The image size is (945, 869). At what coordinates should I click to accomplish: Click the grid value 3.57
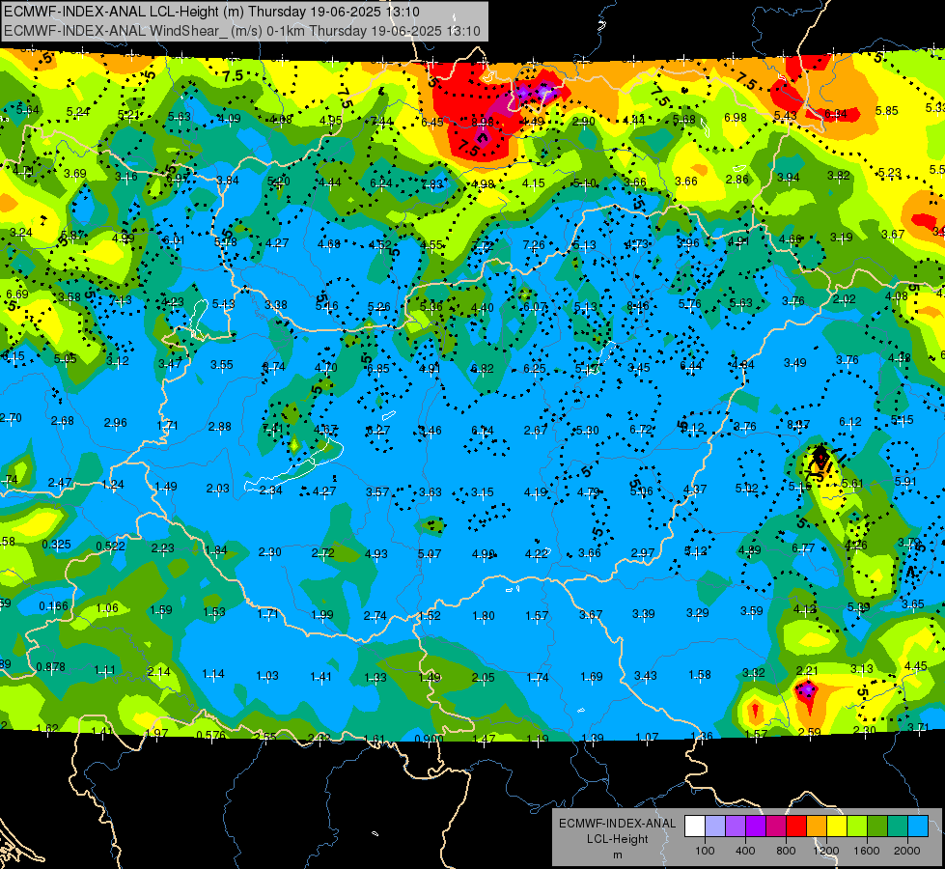(377, 492)
